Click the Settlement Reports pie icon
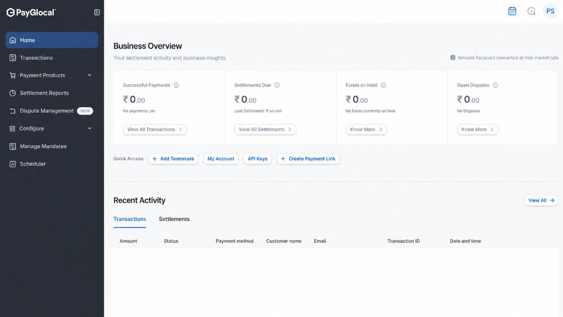Screen dimensions: 563x317 pyautogui.click(x=13, y=93)
